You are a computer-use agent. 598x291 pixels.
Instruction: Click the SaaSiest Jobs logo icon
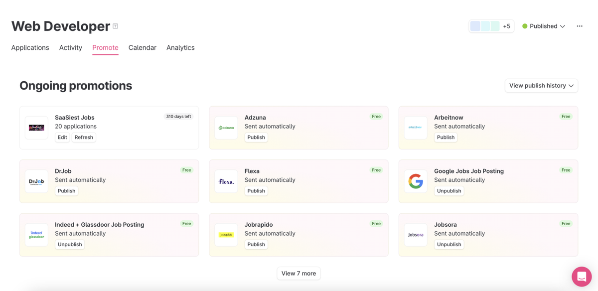point(36,128)
